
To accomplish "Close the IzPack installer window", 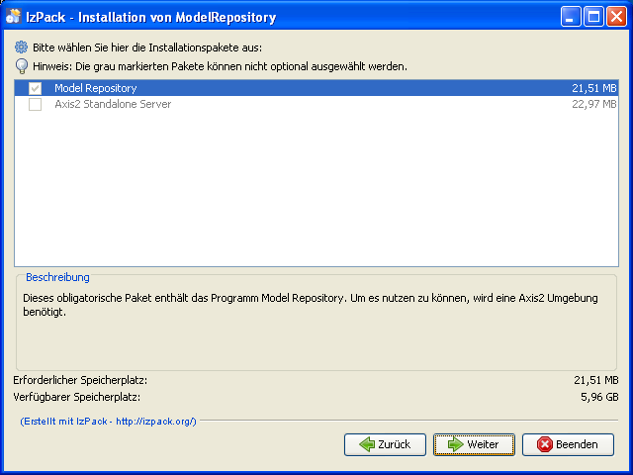I will pos(616,17).
